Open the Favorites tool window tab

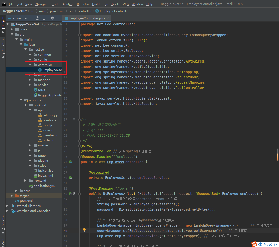(3, 224)
